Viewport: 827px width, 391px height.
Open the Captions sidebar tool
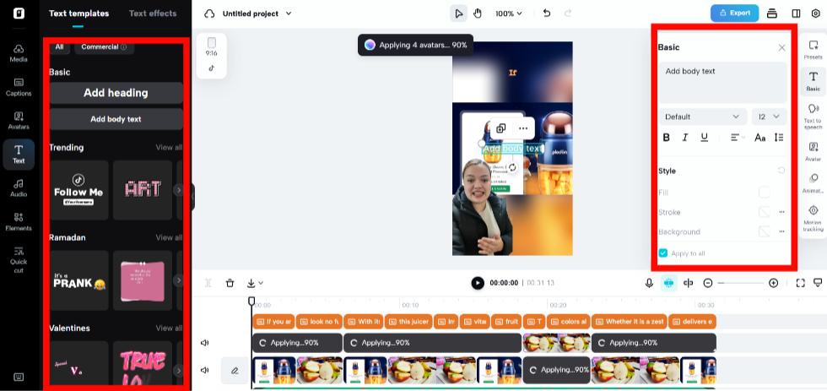(x=19, y=86)
